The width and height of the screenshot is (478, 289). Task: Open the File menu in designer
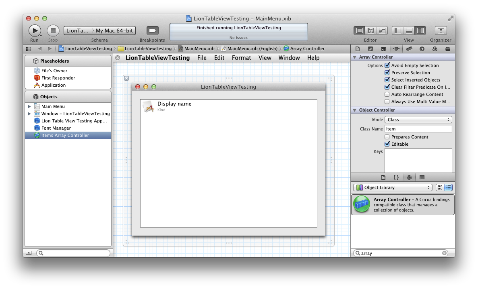(202, 58)
